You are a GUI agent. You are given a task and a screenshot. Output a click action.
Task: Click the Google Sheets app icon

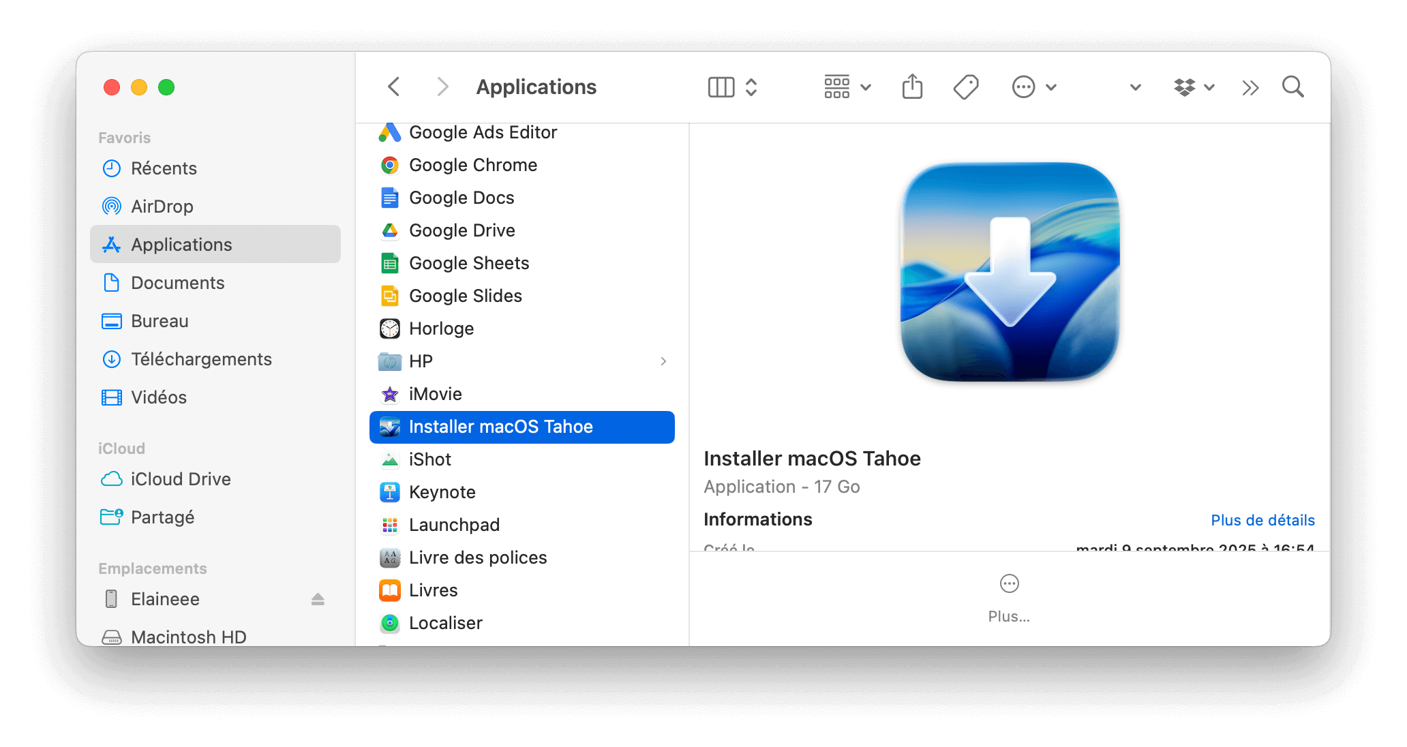point(390,263)
